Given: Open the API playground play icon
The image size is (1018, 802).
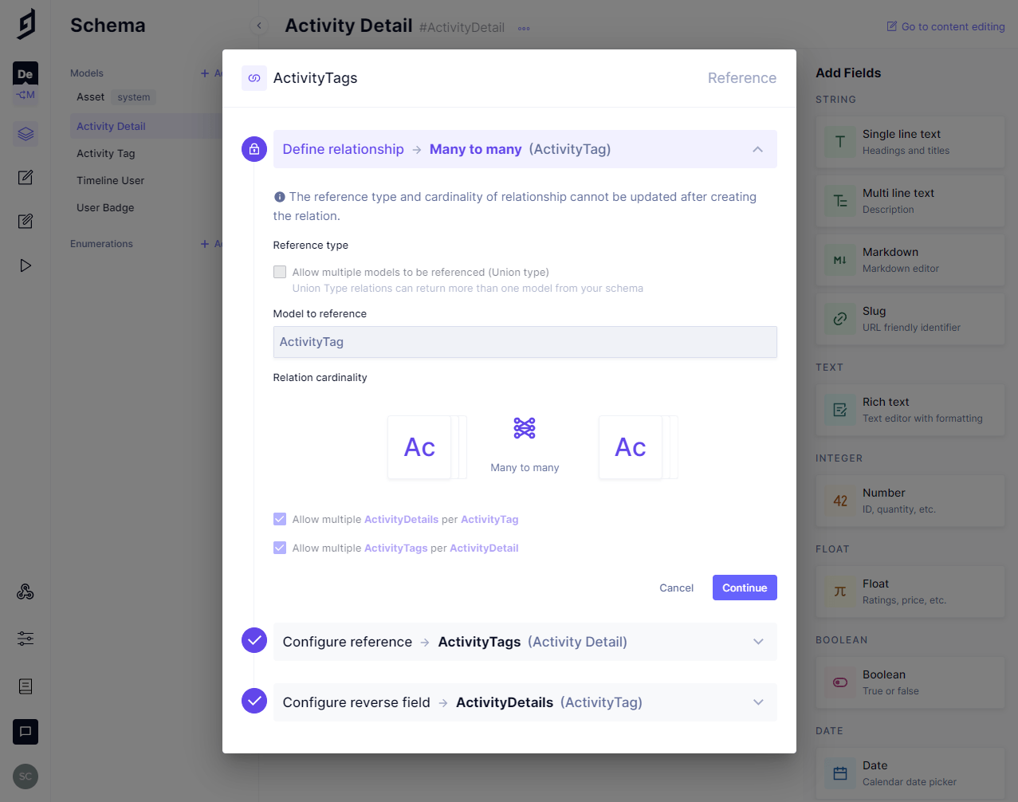Looking at the screenshot, I should (x=26, y=265).
